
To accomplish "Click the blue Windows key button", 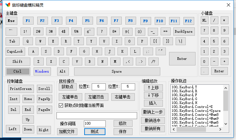I will 42,71.
